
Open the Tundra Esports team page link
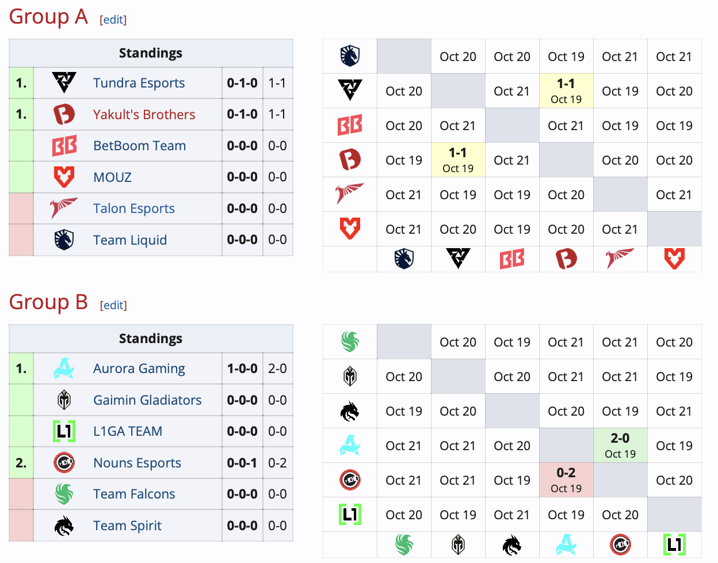click(x=139, y=83)
